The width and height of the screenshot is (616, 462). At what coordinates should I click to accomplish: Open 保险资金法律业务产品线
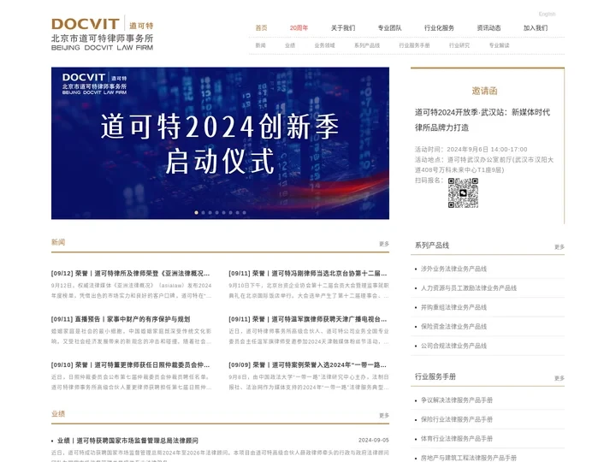[x=453, y=327]
